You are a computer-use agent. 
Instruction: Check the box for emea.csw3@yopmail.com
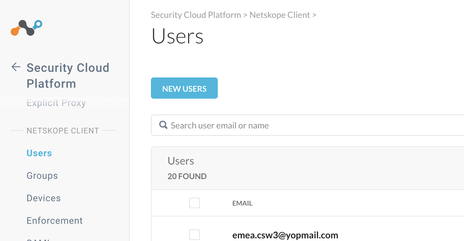[x=195, y=235]
